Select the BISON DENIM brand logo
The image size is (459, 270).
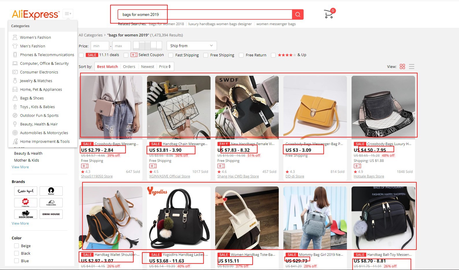tap(26, 214)
